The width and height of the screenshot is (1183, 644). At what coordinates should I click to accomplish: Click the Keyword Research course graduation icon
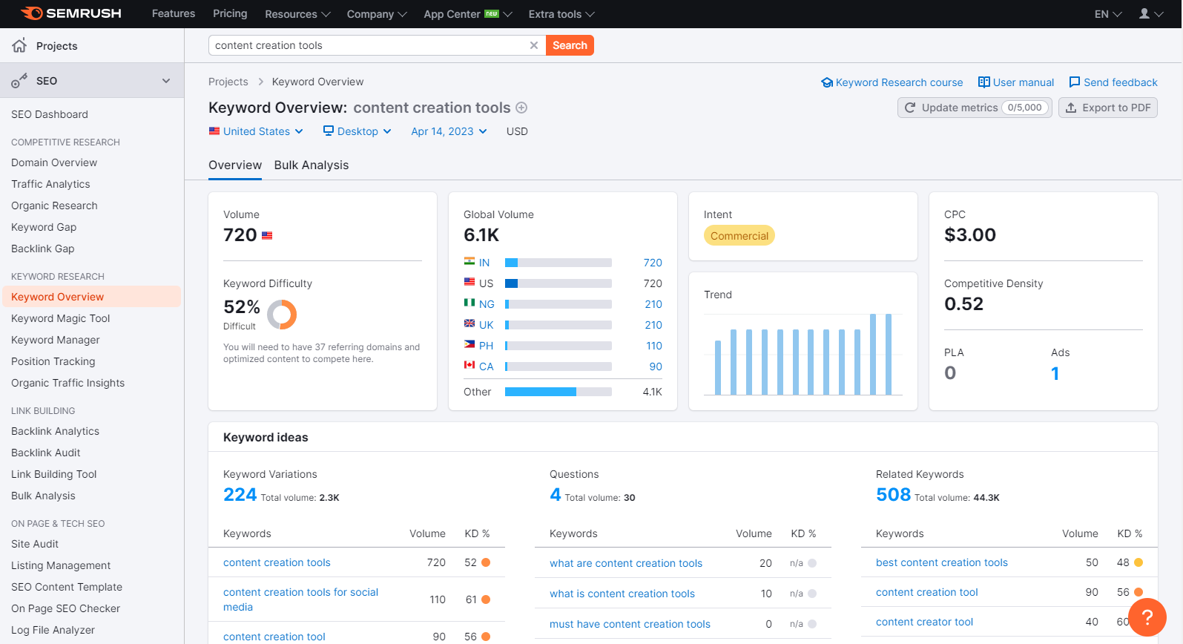point(827,82)
